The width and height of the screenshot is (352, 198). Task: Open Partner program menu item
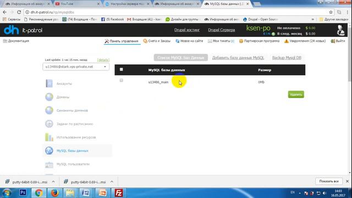259,41
